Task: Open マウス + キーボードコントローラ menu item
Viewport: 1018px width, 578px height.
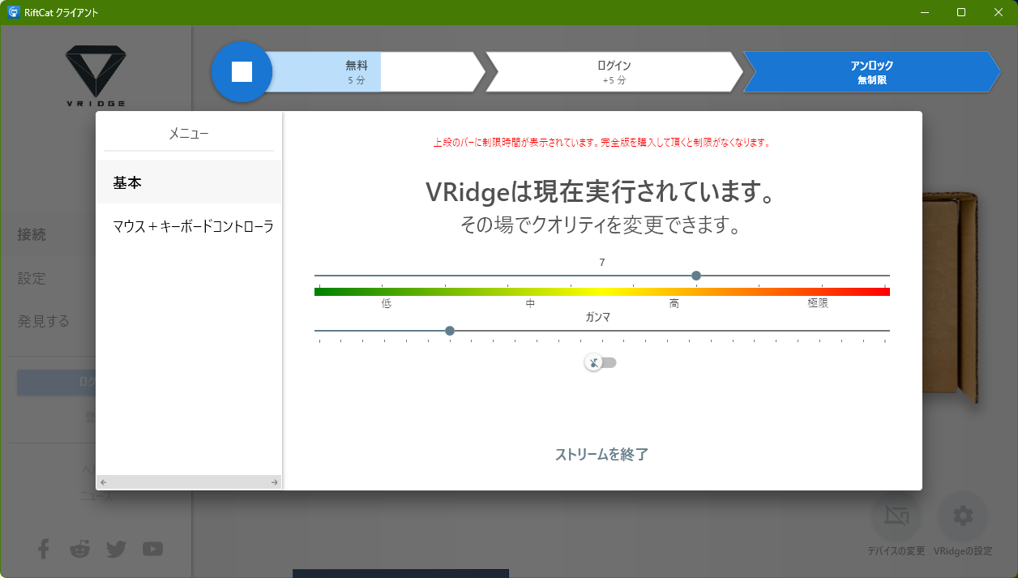Action: tap(189, 226)
